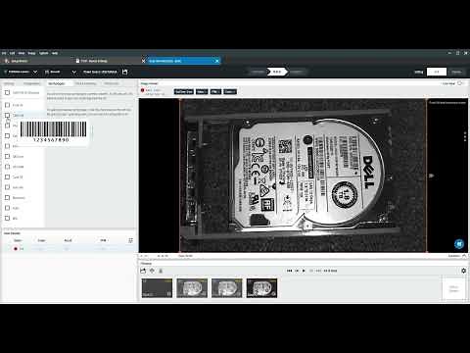The height and width of the screenshot is (353, 470).
Task: Sort by the first results table column header
Action: coord(18,240)
